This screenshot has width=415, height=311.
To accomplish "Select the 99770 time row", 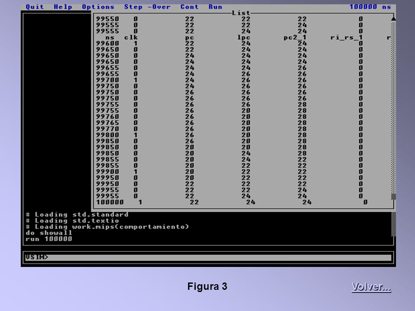I will [230, 129].
